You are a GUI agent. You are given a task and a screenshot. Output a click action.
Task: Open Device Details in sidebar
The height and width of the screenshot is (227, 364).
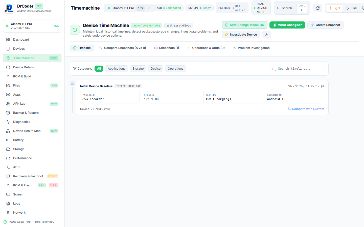point(32,67)
